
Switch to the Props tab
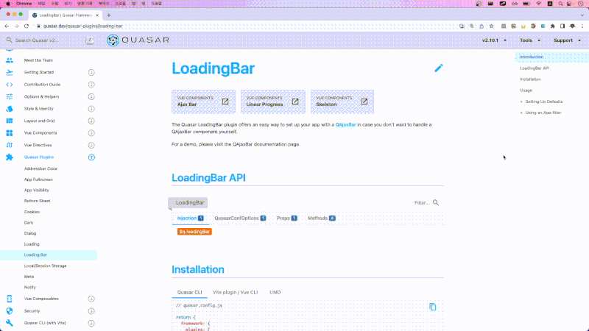coord(286,218)
